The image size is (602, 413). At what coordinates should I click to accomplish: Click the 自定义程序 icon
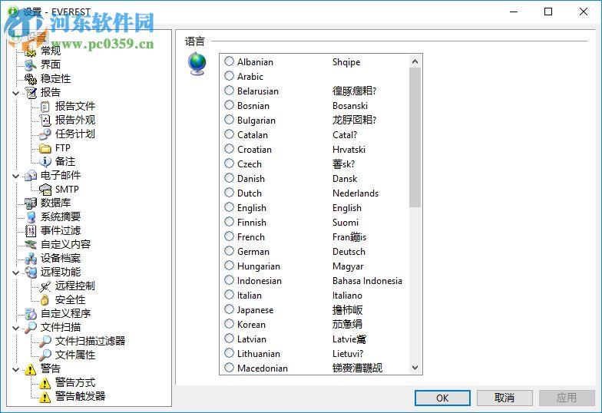click(x=31, y=313)
